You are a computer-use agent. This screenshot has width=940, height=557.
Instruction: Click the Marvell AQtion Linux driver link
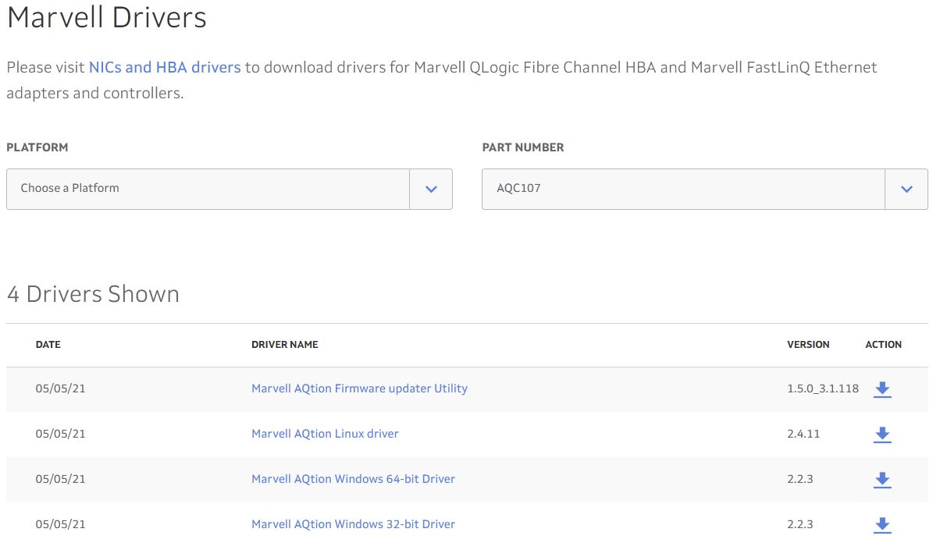pos(325,434)
